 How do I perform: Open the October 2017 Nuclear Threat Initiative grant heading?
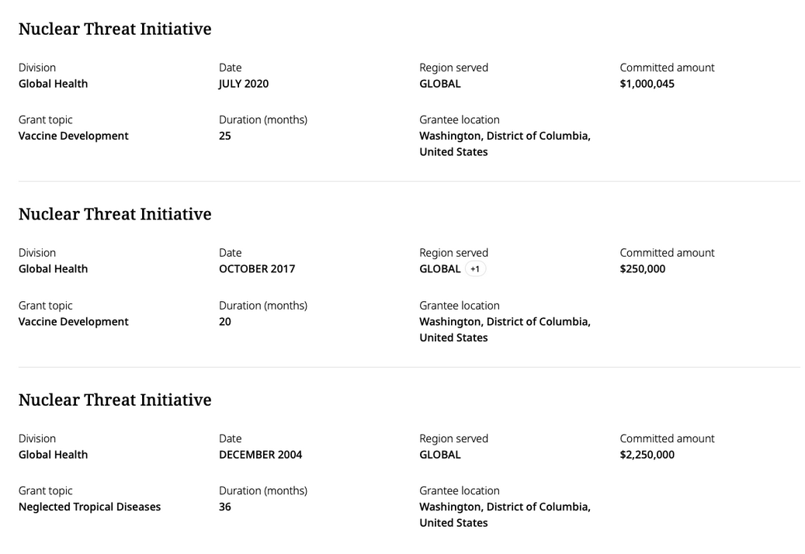[x=115, y=214]
